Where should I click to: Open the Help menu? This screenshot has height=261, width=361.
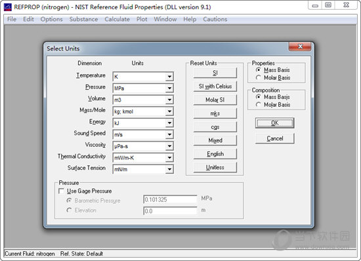pos(190,19)
